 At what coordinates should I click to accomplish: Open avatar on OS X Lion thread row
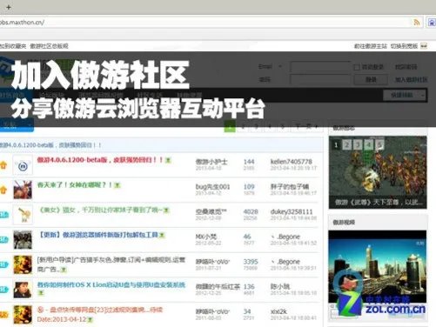(x=23, y=290)
